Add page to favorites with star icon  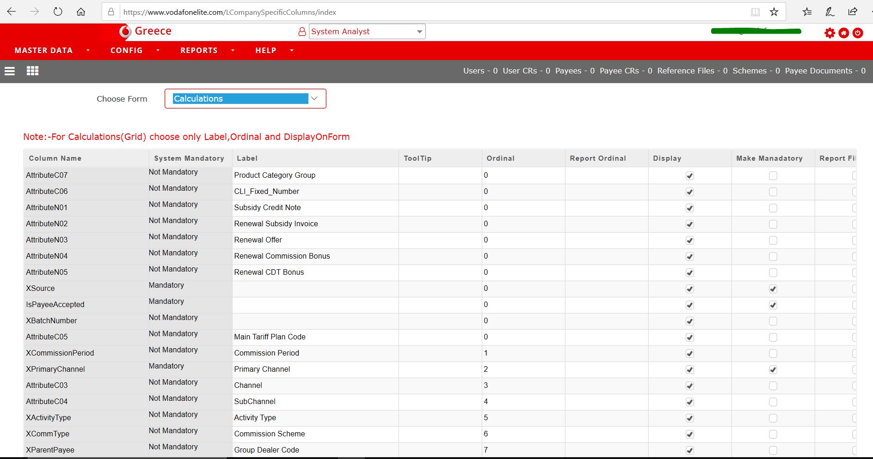pyautogui.click(x=774, y=12)
